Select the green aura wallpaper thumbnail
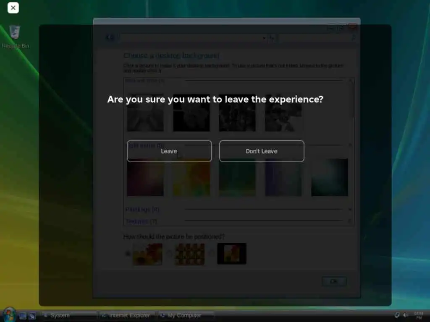 pos(237,177)
